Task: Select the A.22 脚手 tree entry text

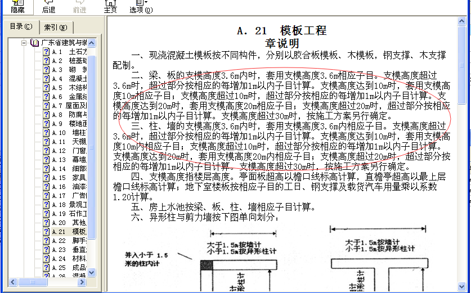Action: click(x=69, y=241)
